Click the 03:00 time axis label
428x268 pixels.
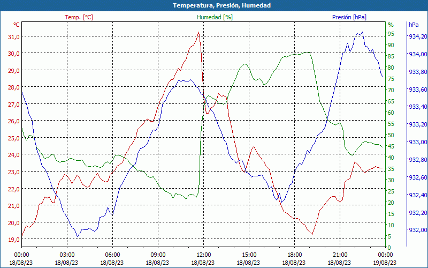pyautogui.click(x=67, y=254)
